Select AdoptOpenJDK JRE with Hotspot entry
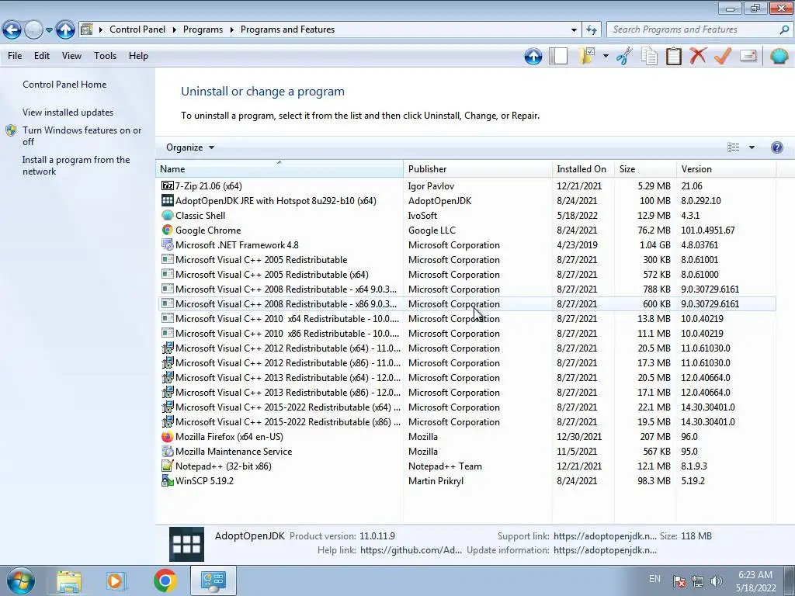The height and width of the screenshot is (596, 795). point(467,201)
